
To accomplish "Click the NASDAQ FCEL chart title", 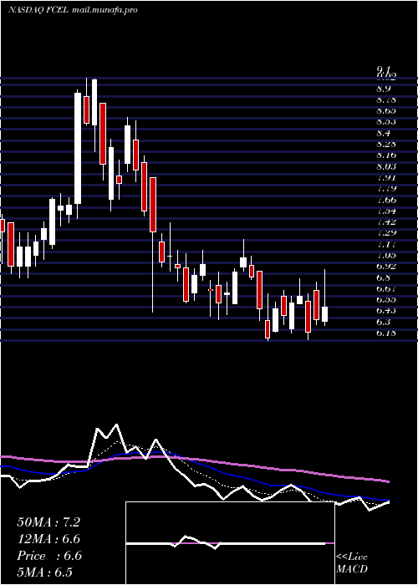I will click(38, 10).
